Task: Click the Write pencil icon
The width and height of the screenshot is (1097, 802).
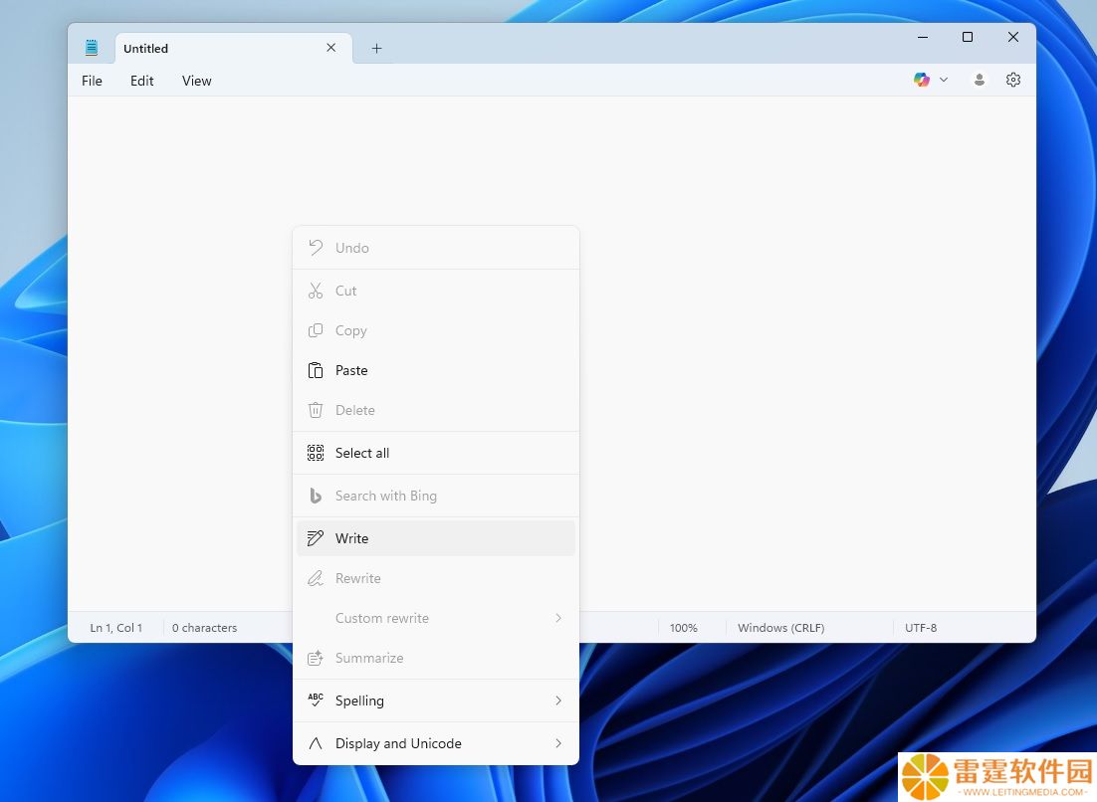Action: 316,537
